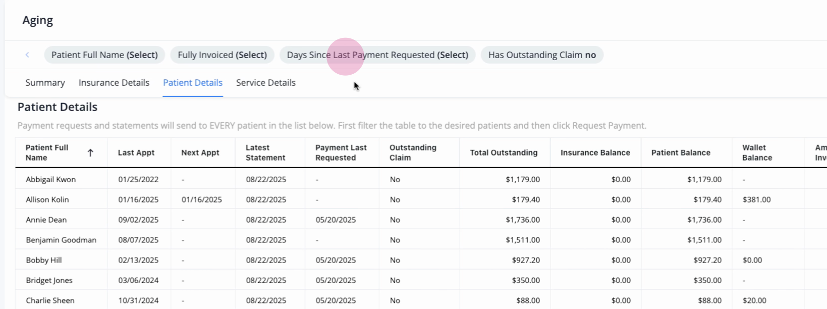Viewport: 827px width, 309px height.
Task: Sort by Wallet Balance column
Action: 757,152
